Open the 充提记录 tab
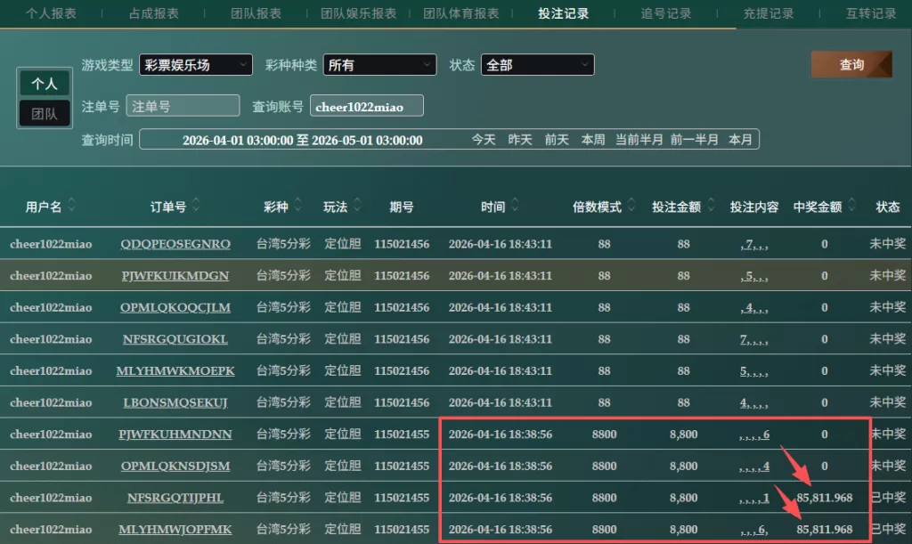Image resolution: width=912 pixels, height=544 pixels. (769, 13)
